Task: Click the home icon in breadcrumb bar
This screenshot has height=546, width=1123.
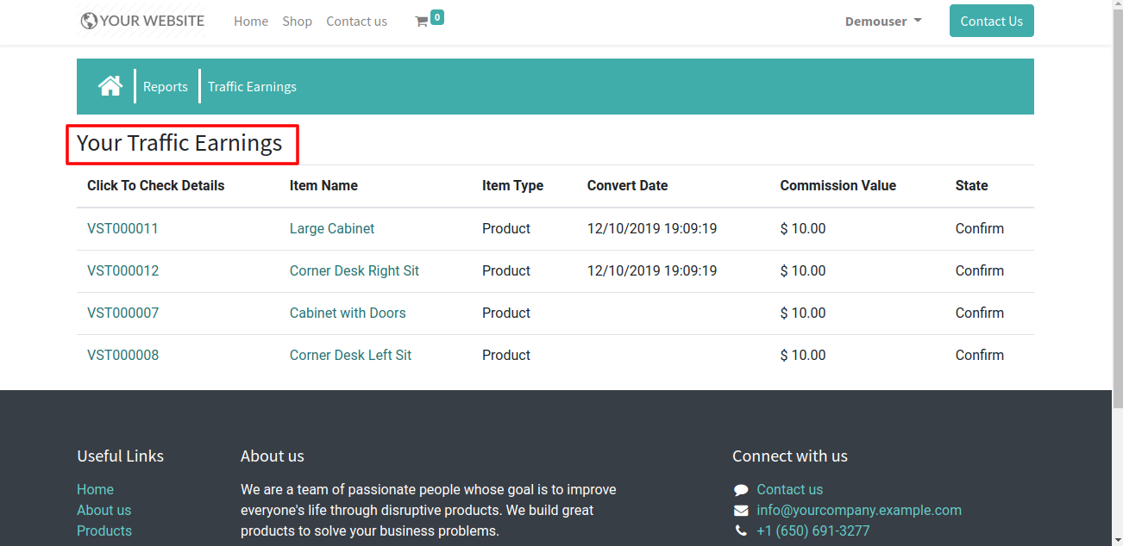Action: (110, 86)
